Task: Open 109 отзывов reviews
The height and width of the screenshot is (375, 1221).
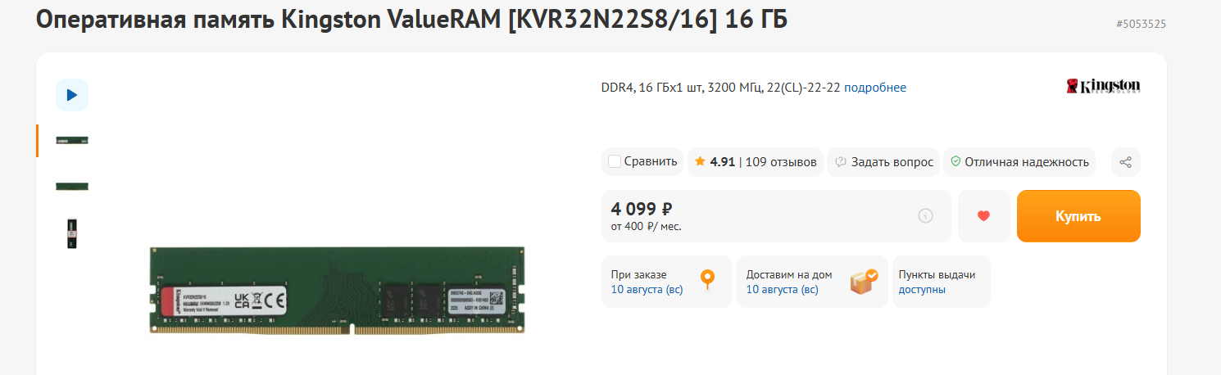Action: pyautogui.click(x=781, y=162)
